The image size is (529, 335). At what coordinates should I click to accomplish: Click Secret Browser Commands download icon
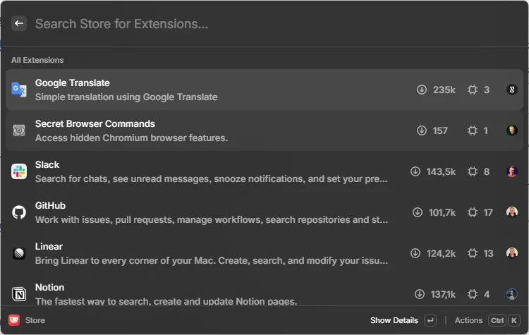tap(422, 130)
